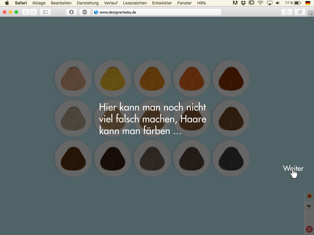This screenshot has height=235, width=314.
Task: Open the volume control menu
Action: tap(278, 3)
